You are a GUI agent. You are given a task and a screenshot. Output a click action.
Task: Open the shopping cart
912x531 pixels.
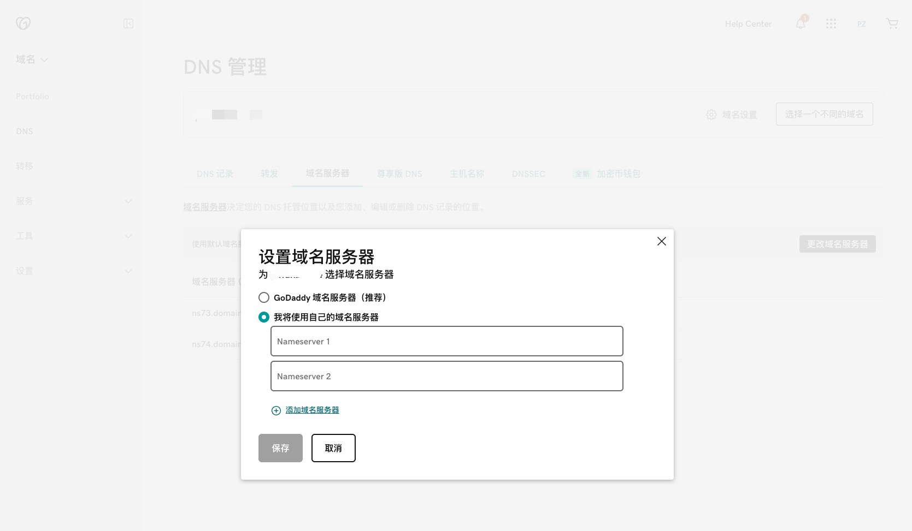click(892, 24)
